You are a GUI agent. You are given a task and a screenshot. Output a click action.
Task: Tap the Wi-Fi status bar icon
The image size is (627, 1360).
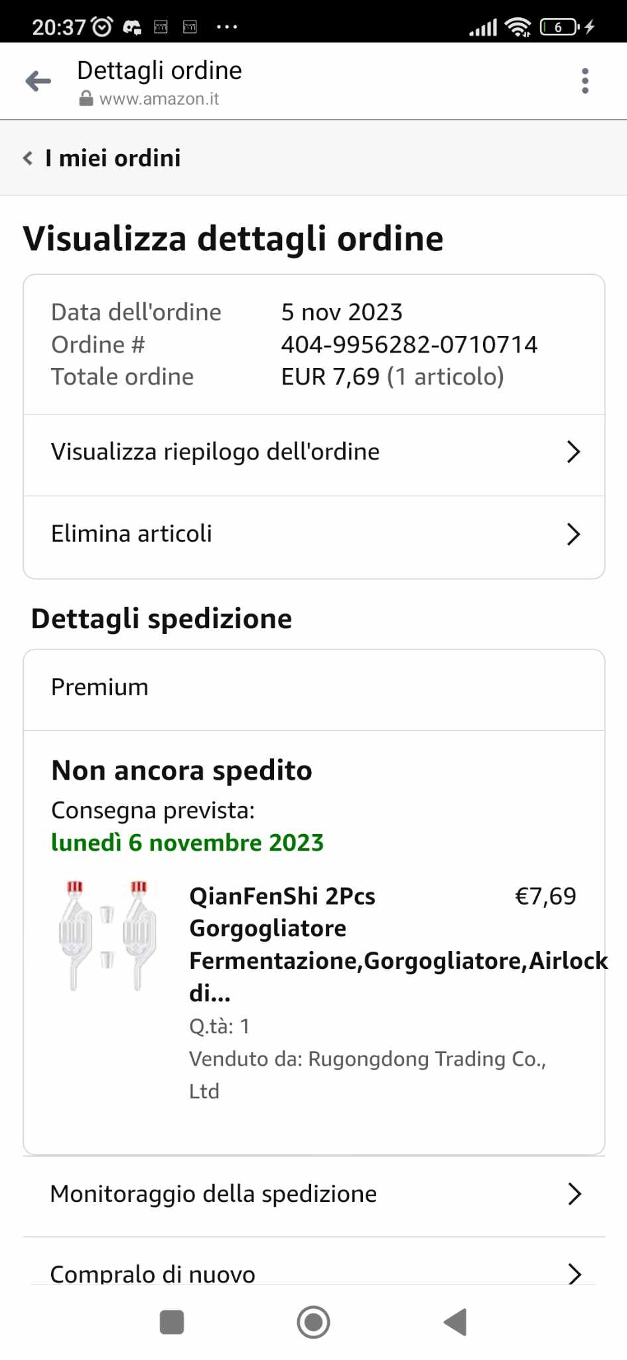(x=517, y=27)
